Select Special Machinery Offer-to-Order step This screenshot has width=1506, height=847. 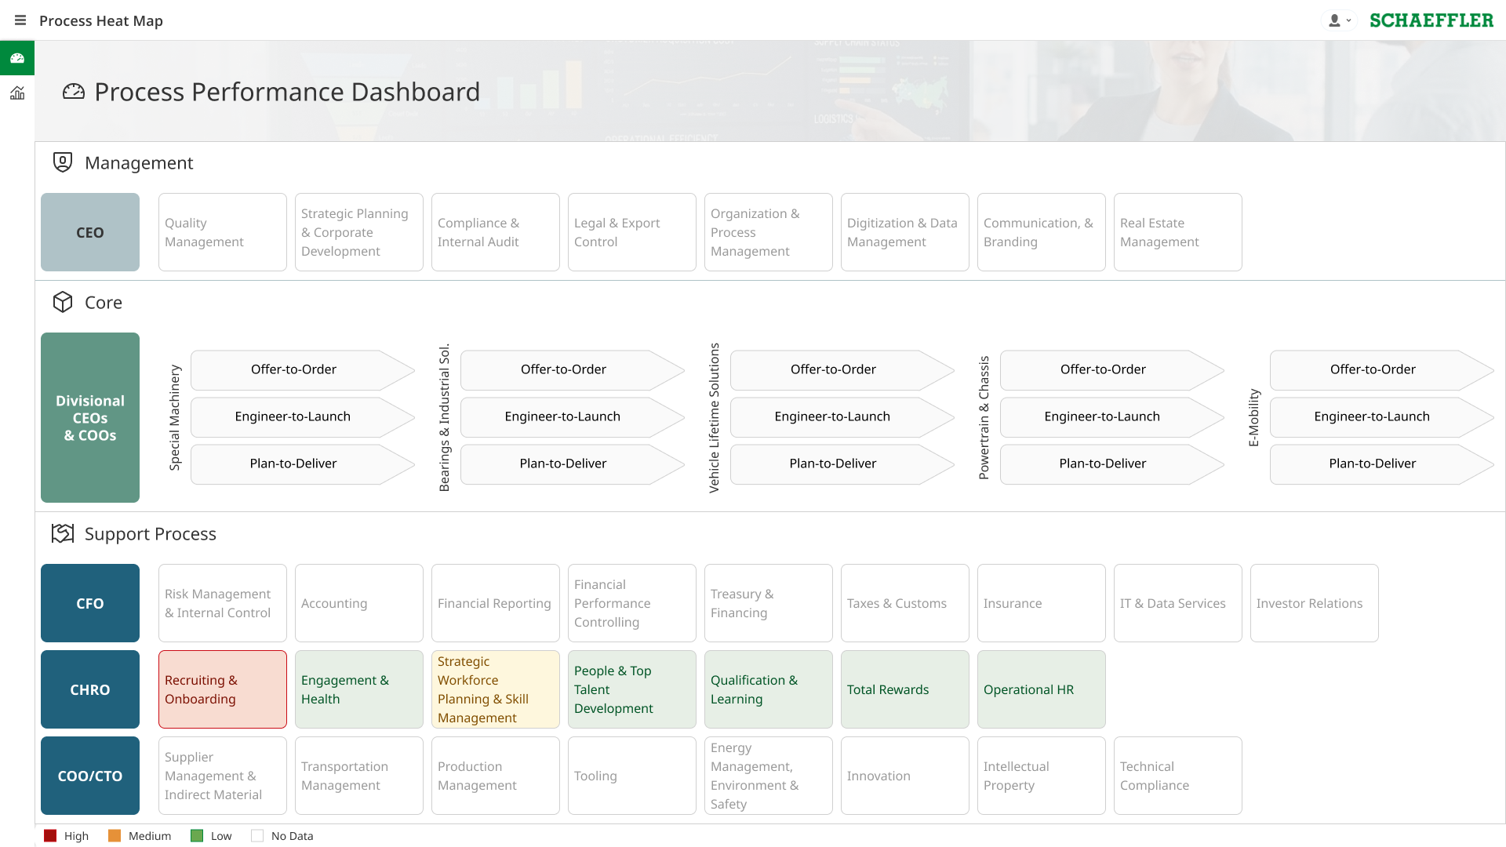303,369
